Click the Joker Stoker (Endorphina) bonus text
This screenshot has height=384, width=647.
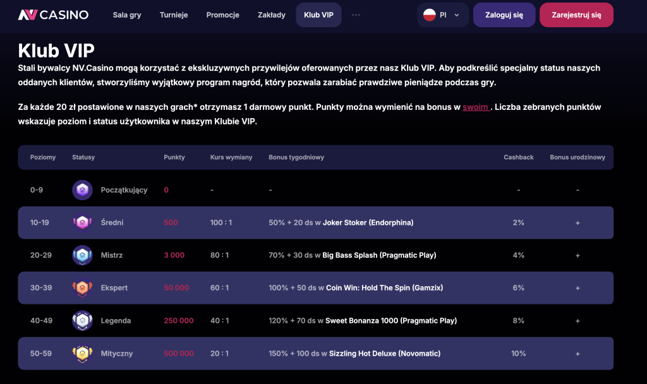click(x=368, y=223)
